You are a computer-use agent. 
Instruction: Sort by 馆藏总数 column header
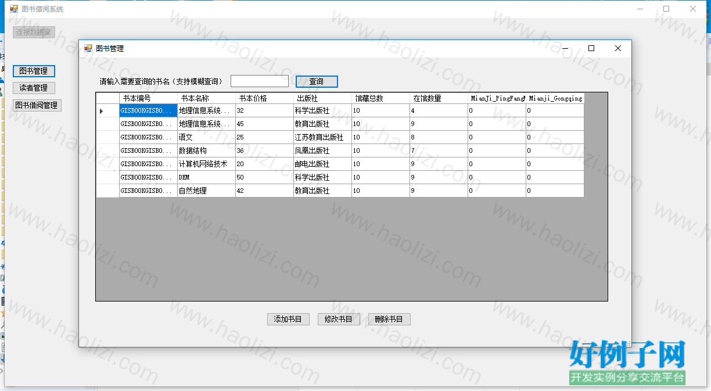tap(380, 98)
